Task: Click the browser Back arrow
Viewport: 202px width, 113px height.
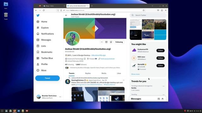Action: point(36,10)
